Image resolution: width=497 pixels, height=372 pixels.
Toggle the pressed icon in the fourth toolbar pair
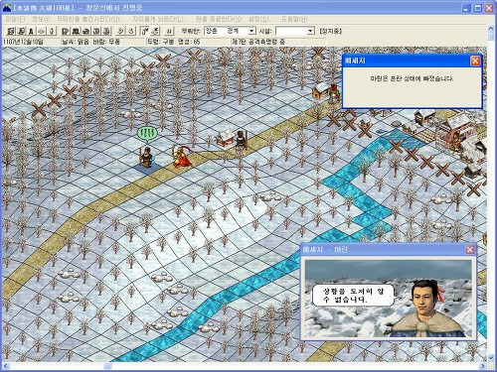pyautogui.click(x=144, y=31)
